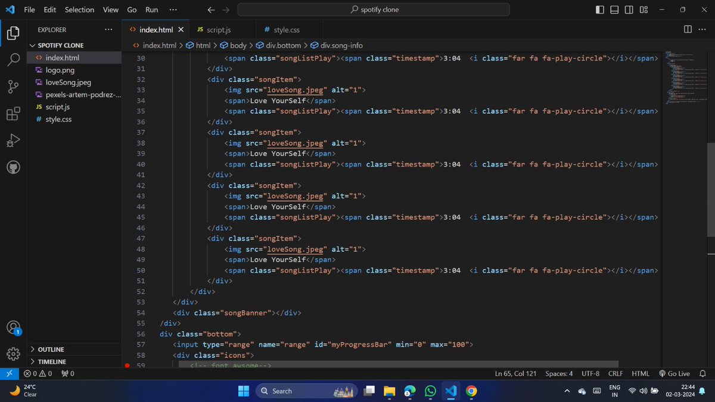Open the View menu
The height and width of the screenshot is (402, 715).
110,10
